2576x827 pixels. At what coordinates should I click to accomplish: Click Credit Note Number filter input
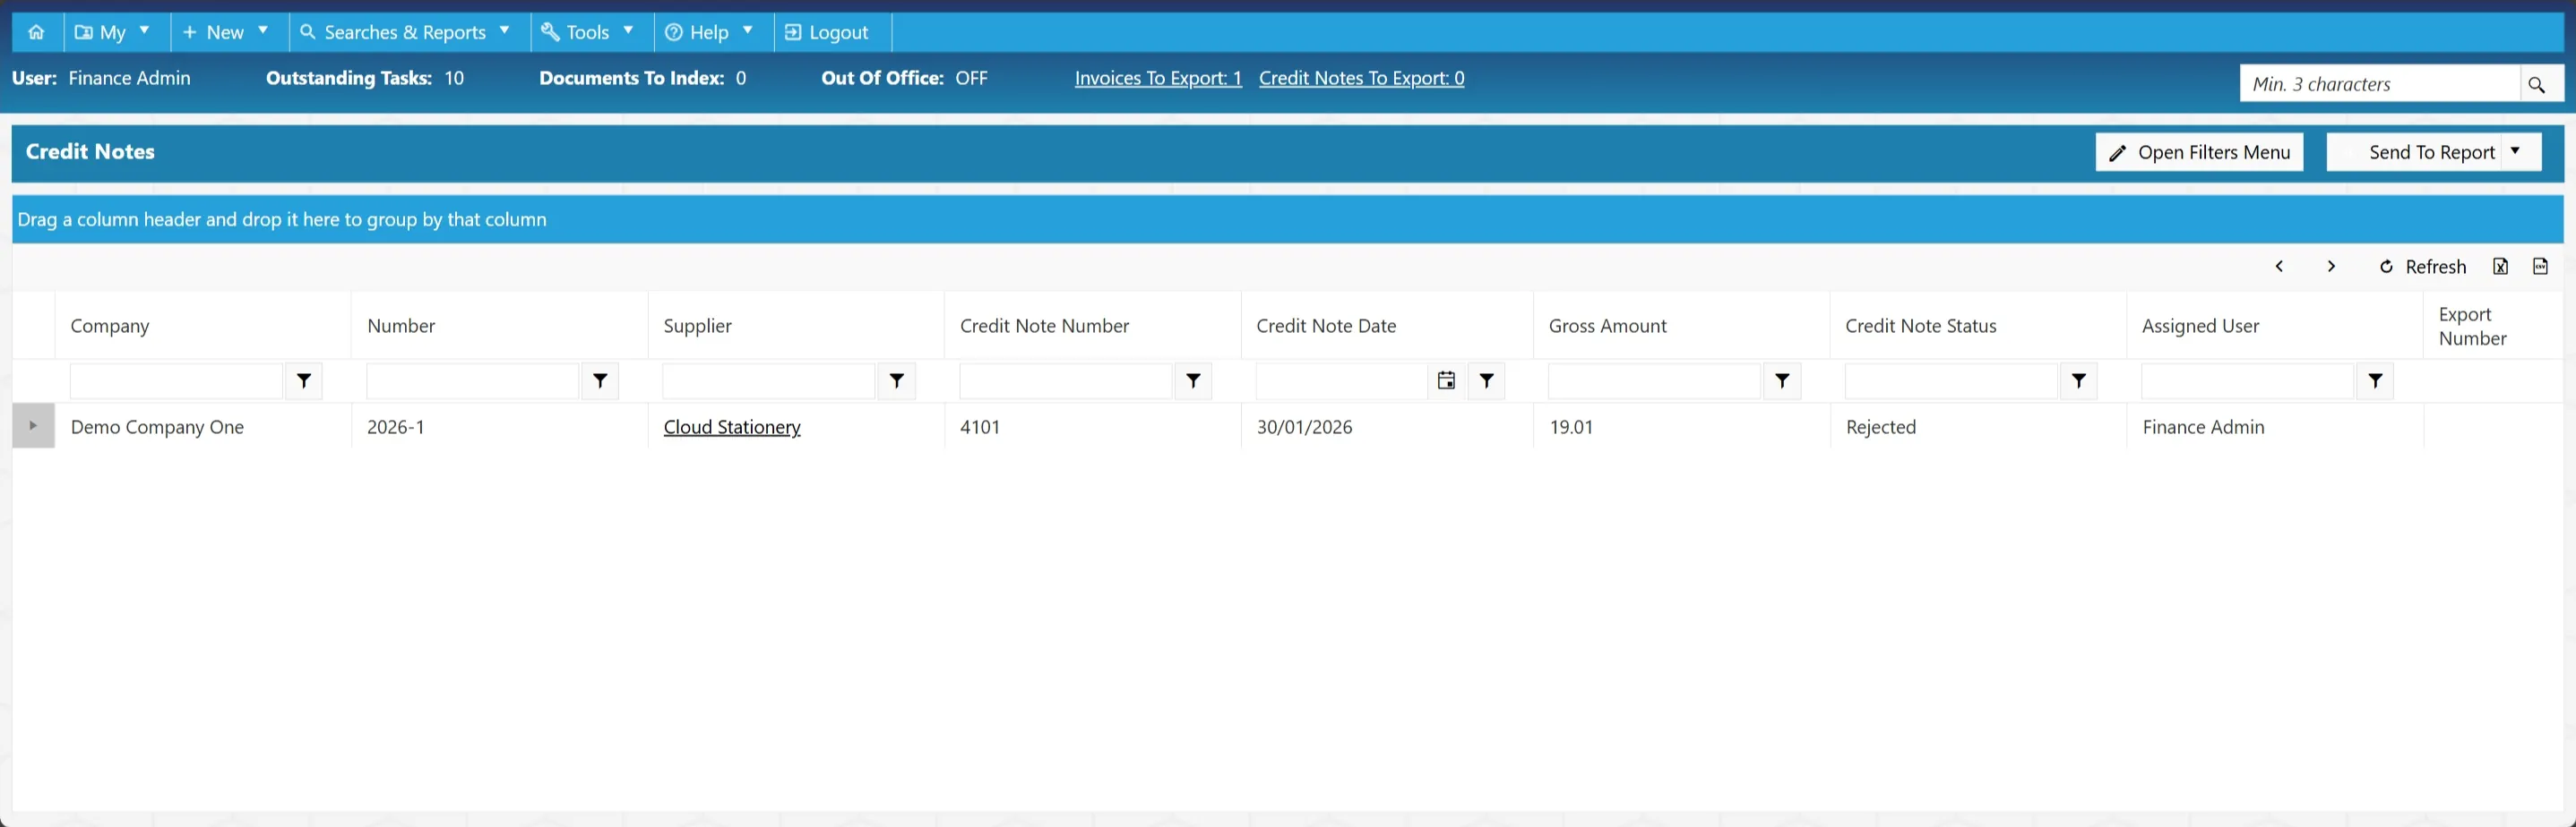pyautogui.click(x=1065, y=380)
